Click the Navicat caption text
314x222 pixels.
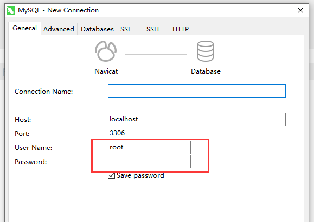[106, 71]
